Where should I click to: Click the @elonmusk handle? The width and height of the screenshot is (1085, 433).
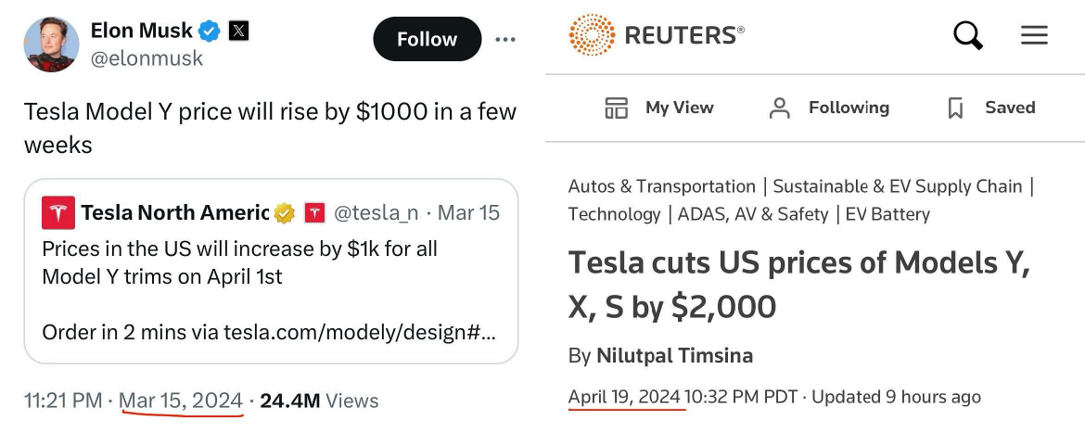click(x=146, y=58)
